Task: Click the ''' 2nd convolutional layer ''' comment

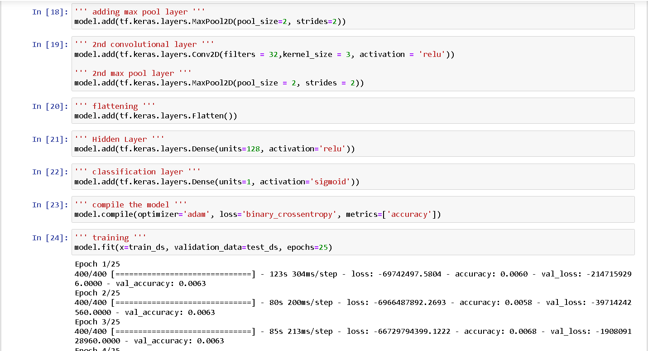Action: click(144, 45)
